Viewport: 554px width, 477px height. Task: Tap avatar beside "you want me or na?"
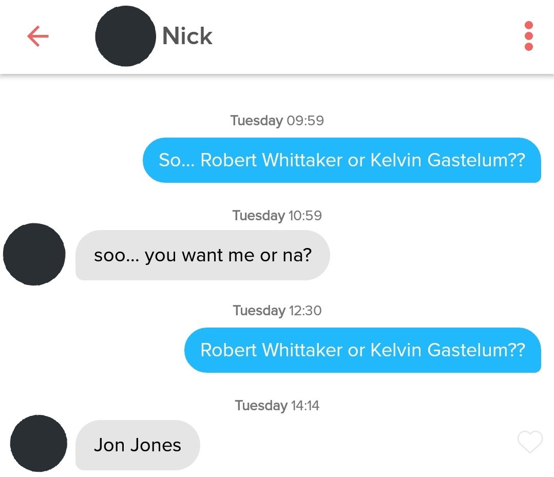[34, 254]
